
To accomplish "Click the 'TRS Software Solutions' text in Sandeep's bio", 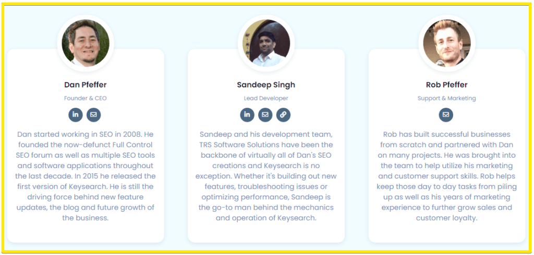I will (236, 145).
